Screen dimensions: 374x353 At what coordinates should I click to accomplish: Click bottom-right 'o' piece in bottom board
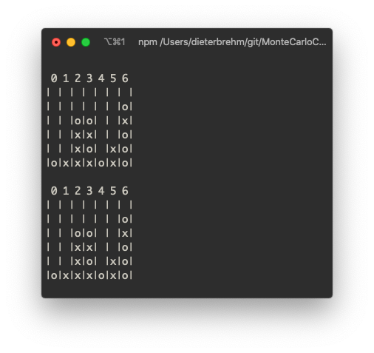point(125,275)
